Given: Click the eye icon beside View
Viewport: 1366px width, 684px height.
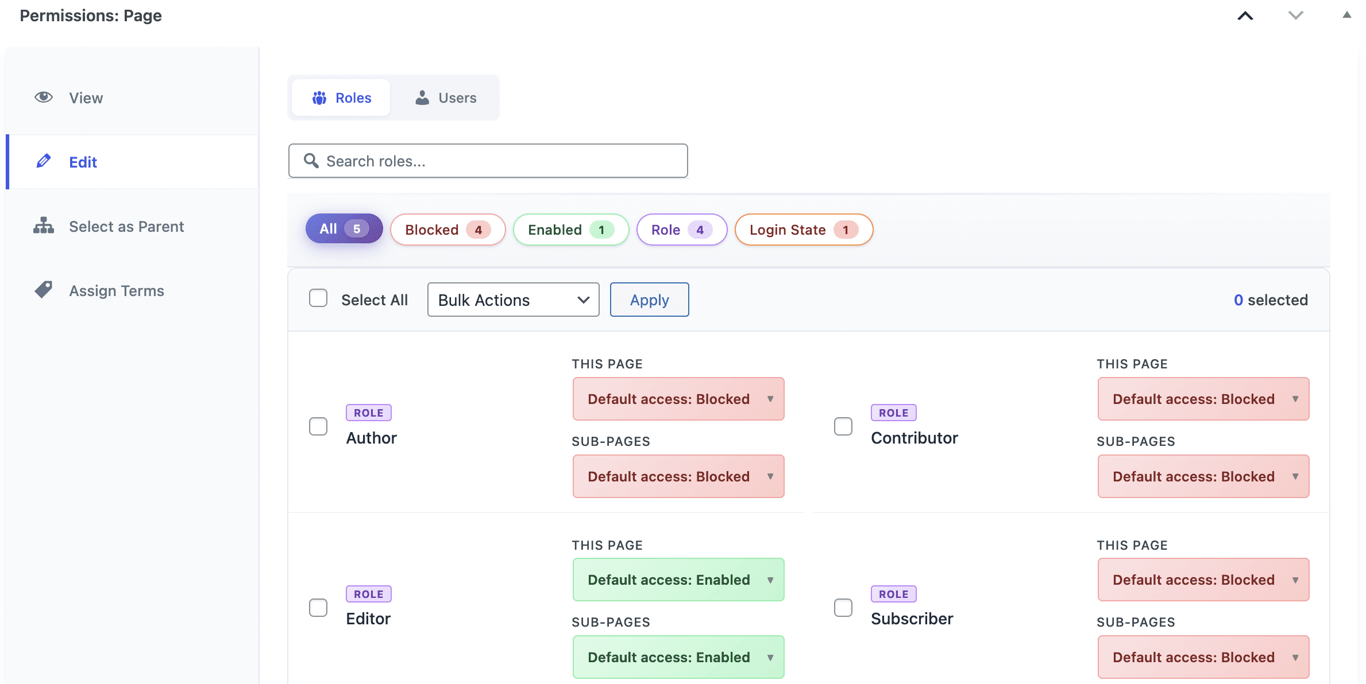Looking at the screenshot, I should (44, 98).
